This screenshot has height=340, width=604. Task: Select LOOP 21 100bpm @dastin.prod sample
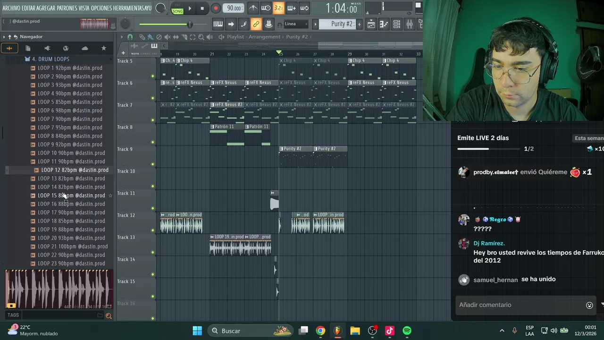[73, 246]
